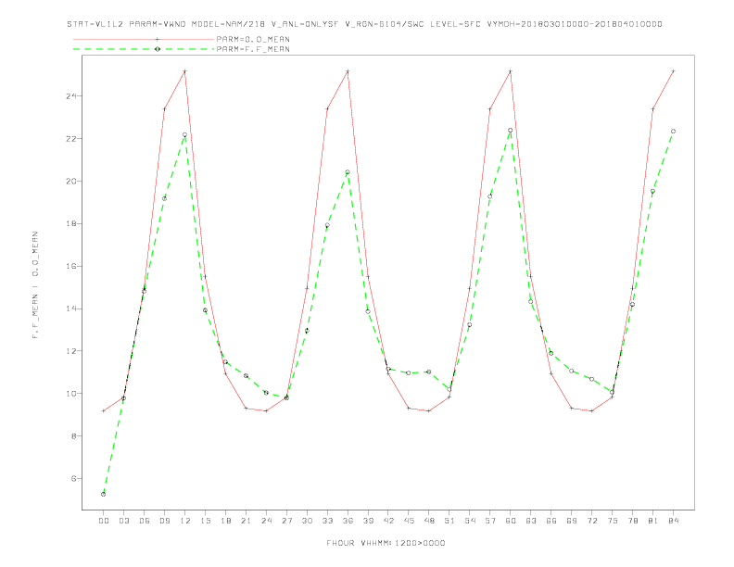Click y-axis tick label 8

74,436
